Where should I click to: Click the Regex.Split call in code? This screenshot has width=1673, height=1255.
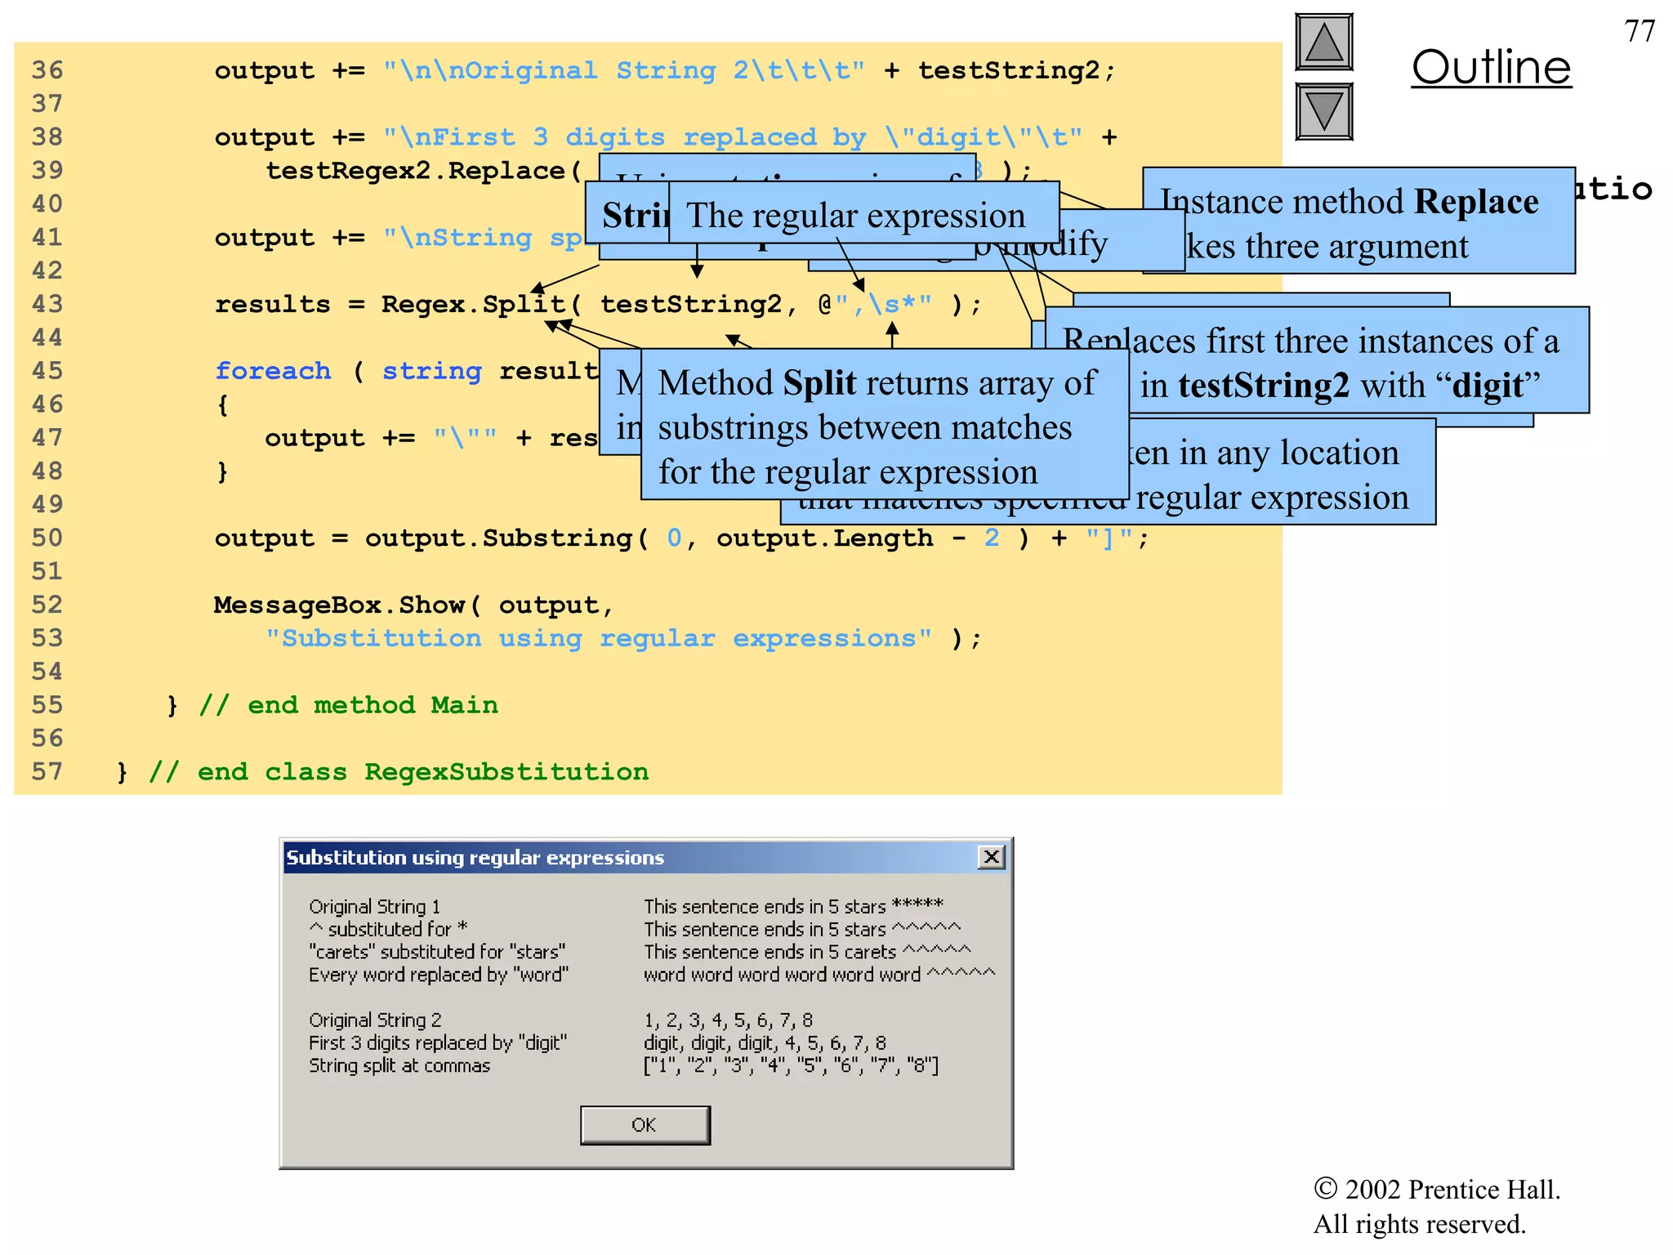click(x=481, y=304)
